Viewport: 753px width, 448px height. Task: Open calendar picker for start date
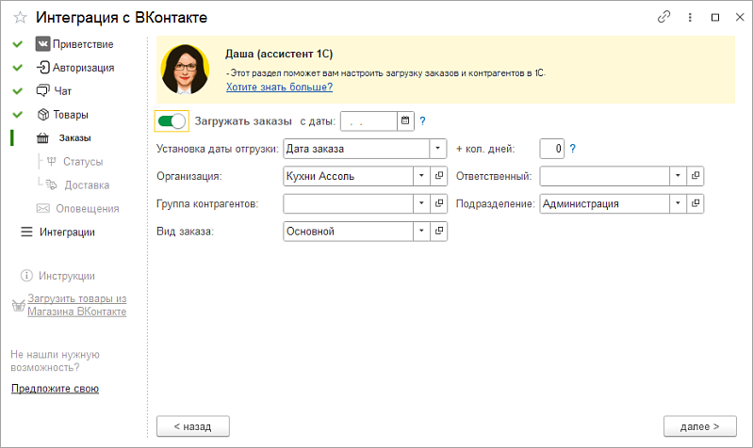tap(405, 120)
